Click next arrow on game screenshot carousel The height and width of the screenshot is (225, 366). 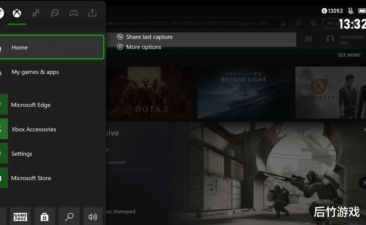click(363, 183)
